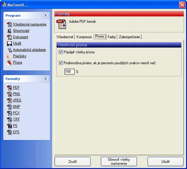Click the JPEG format icon

point(9,100)
